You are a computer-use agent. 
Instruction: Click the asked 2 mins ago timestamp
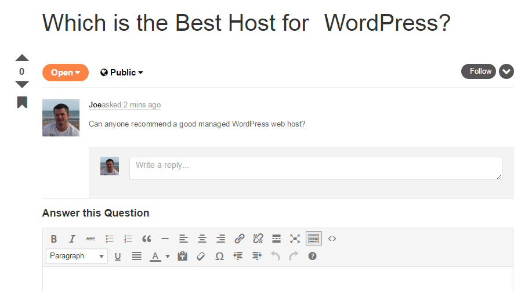131,105
